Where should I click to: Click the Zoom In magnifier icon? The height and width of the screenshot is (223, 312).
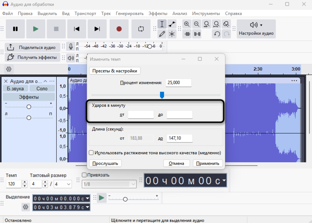pos(187,24)
